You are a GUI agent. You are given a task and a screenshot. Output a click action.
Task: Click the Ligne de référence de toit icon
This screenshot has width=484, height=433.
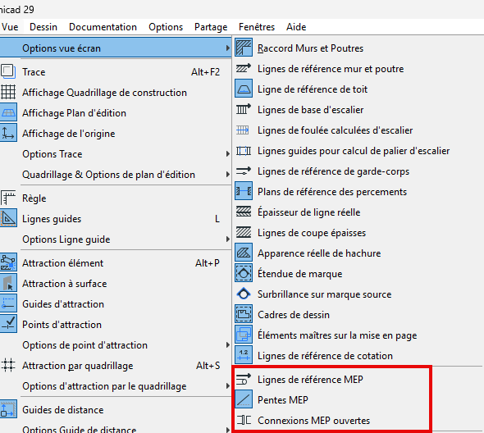[x=244, y=89]
